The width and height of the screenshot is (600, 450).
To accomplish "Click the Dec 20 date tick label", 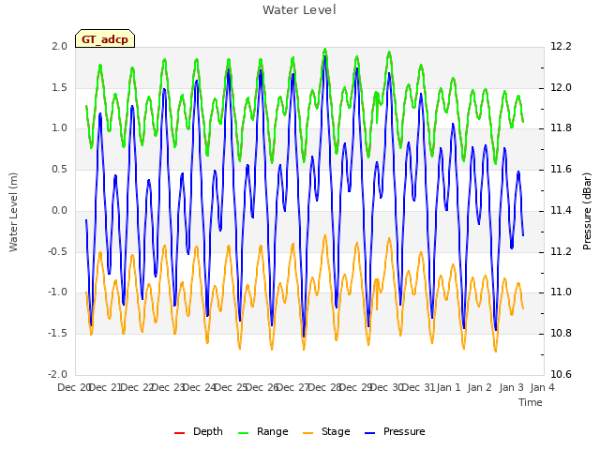I will [x=75, y=387].
